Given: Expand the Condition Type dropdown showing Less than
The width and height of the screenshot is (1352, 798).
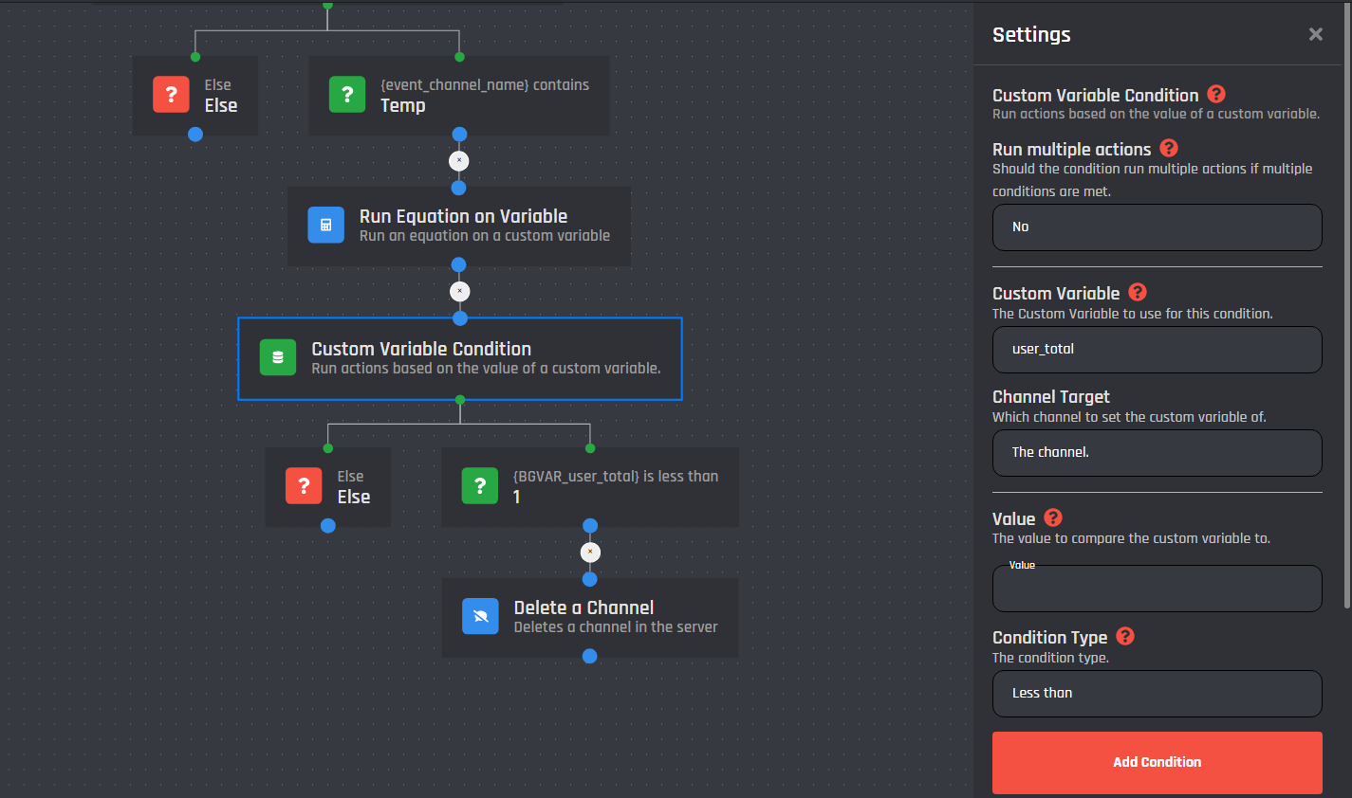Looking at the screenshot, I should [1157, 694].
